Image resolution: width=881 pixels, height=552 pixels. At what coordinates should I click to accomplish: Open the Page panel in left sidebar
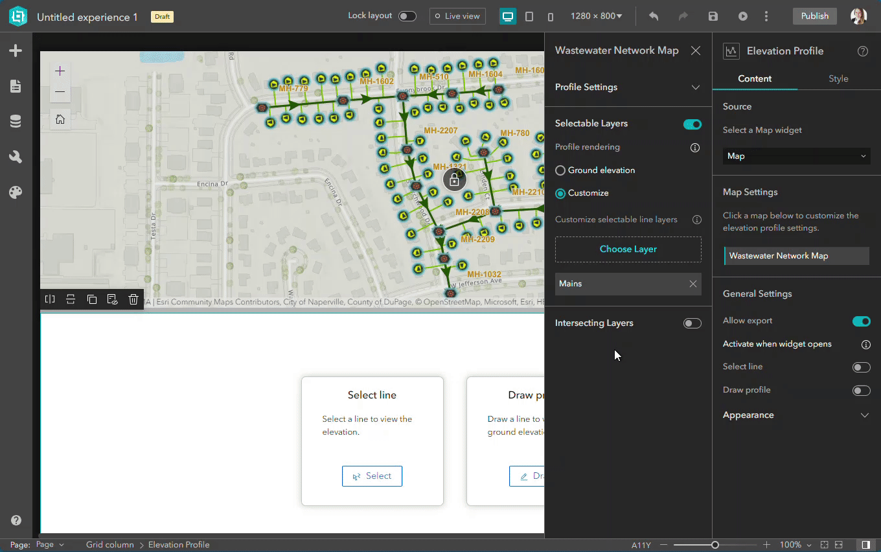point(16,86)
